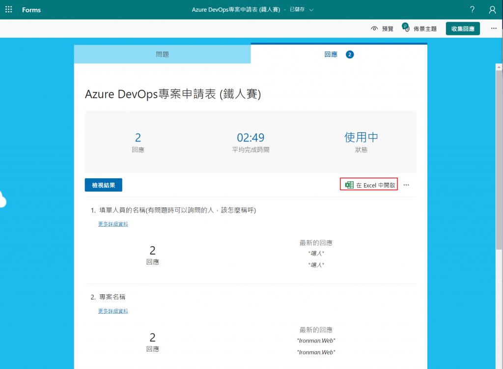Image resolution: width=503 pixels, height=369 pixels.
Task: Click the 檢視結果 button
Action: pyautogui.click(x=103, y=185)
